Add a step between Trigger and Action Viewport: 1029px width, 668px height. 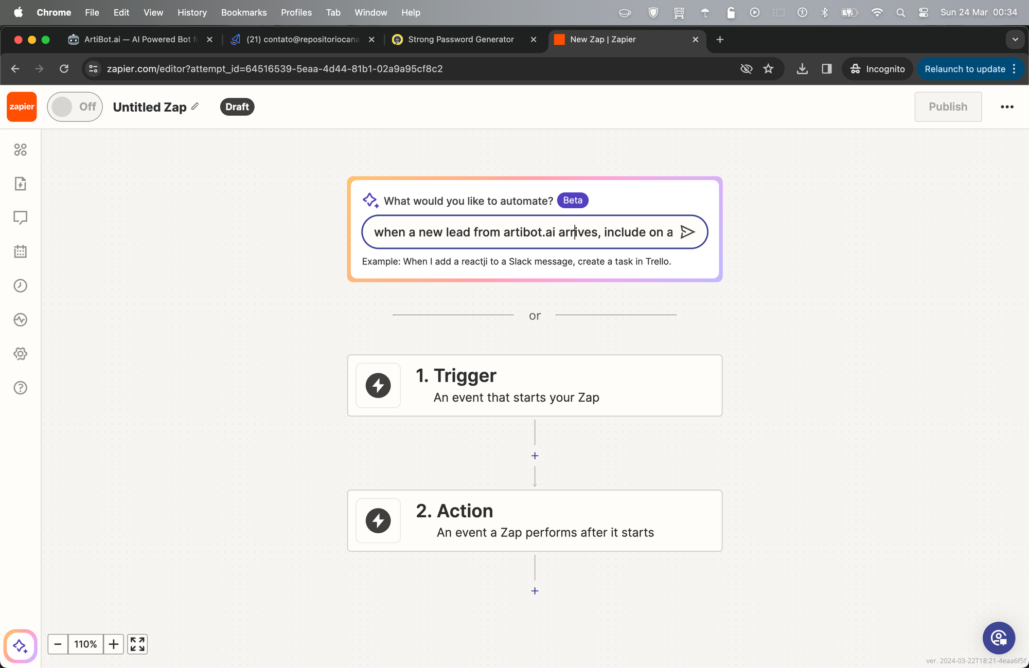535,456
